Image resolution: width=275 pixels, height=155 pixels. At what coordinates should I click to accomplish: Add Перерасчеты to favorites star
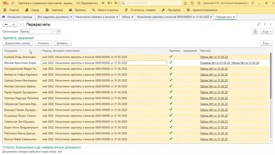22,25
